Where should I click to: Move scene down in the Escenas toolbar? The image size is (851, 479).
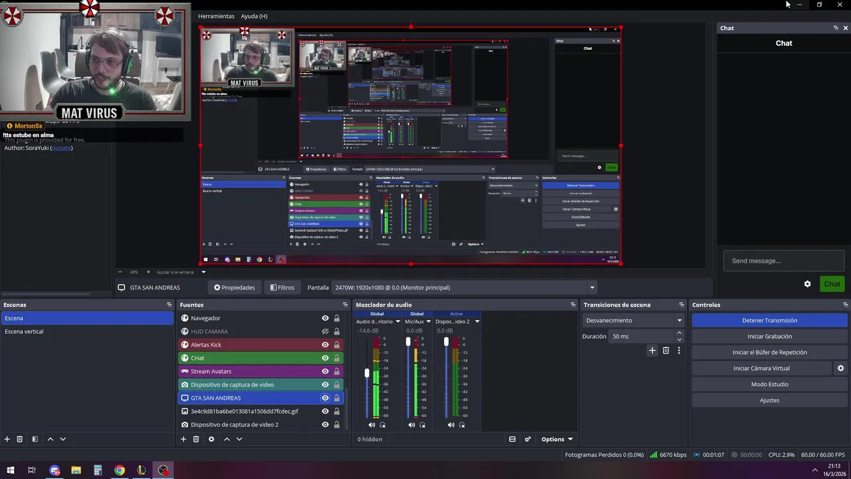click(x=63, y=439)
